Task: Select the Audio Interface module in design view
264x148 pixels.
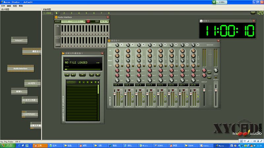Action: click(20, 68)
